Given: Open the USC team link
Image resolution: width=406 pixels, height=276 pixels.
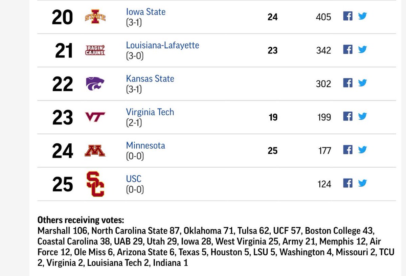Looking at the screenshot, I should point(134,179).
